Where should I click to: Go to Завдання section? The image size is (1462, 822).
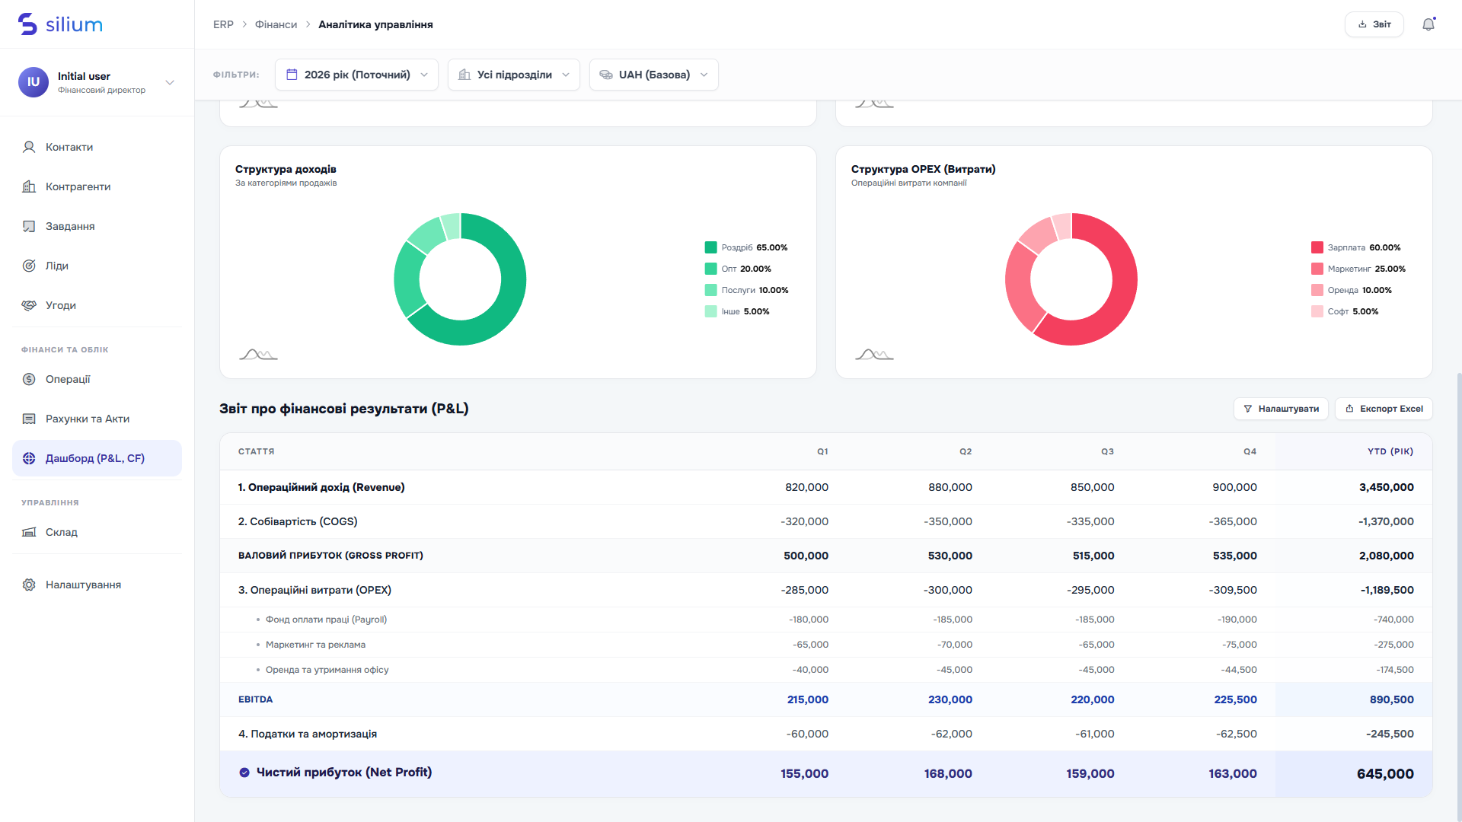click(x=97, y=226)
